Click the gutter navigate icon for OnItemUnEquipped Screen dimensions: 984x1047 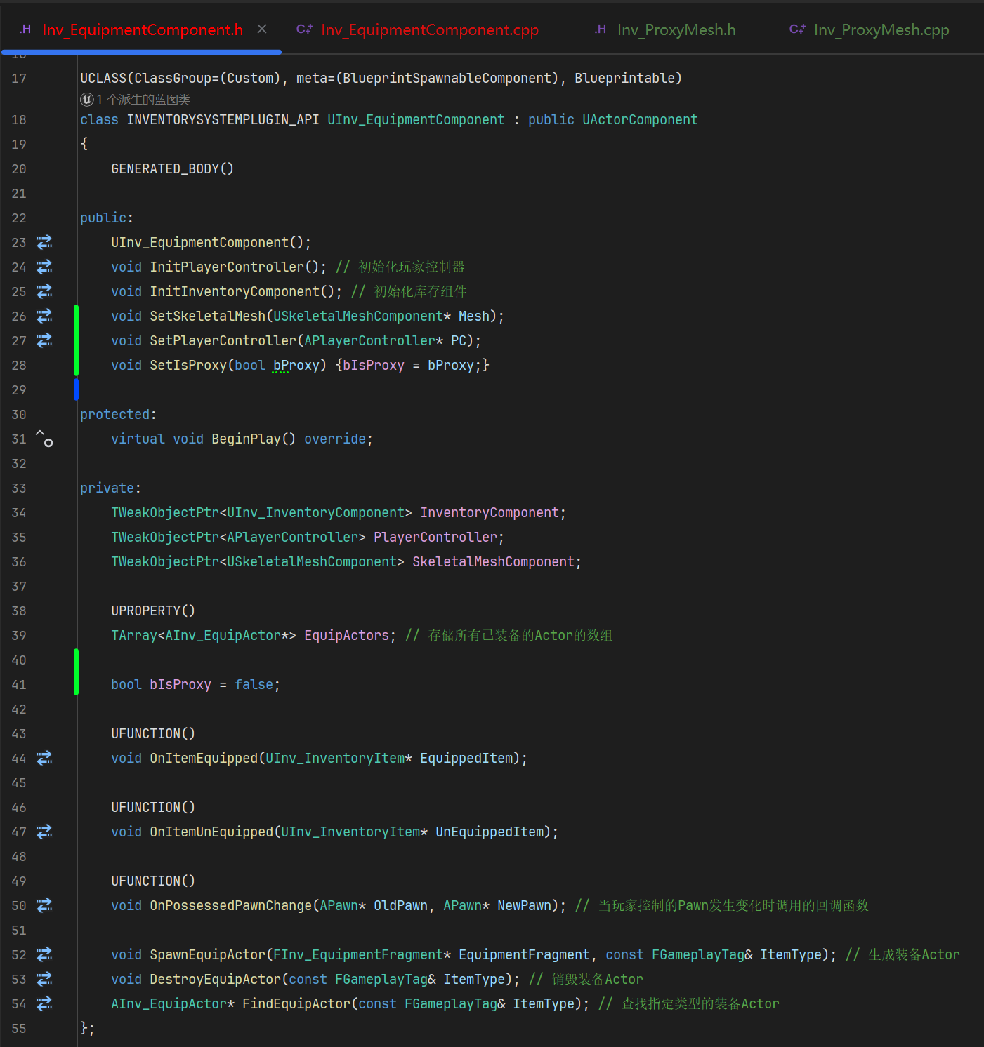44,832
